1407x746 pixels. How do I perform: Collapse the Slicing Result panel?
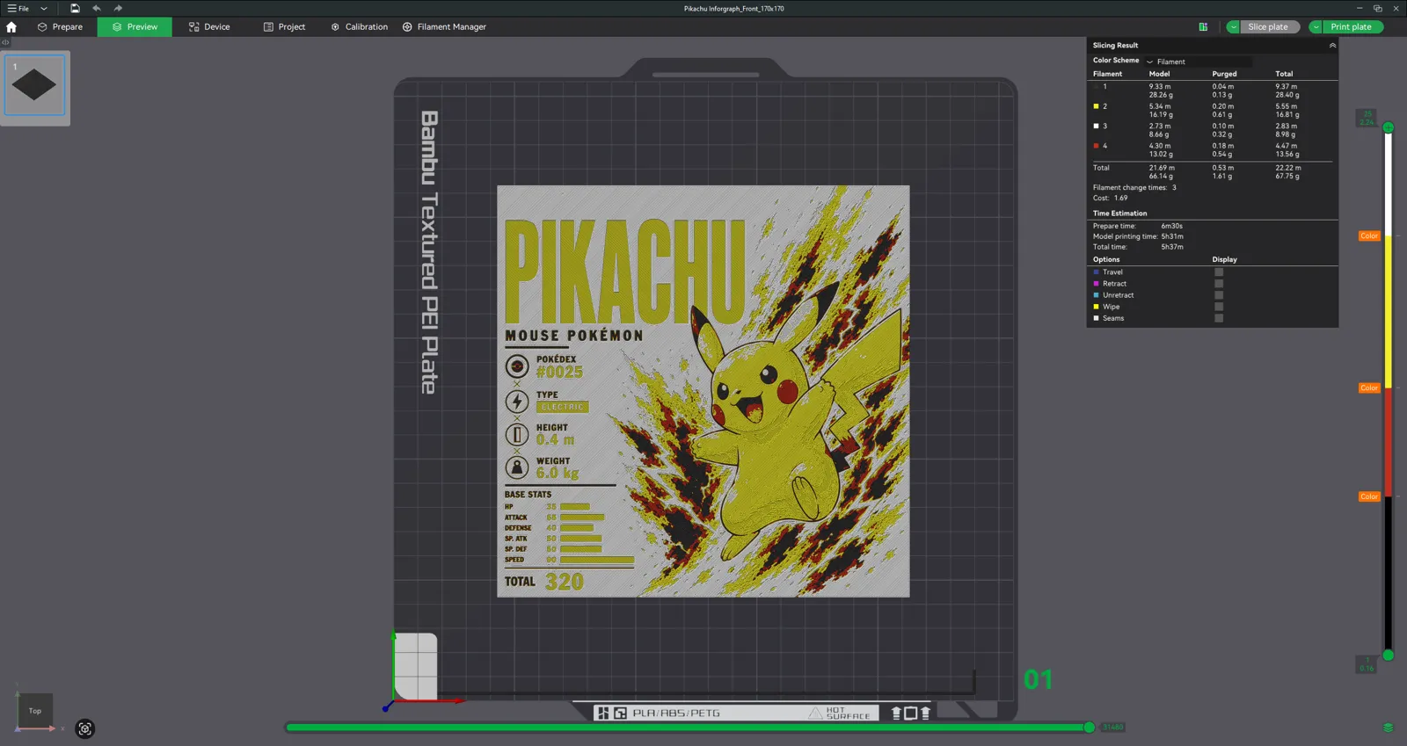[x=1332, y=46]
